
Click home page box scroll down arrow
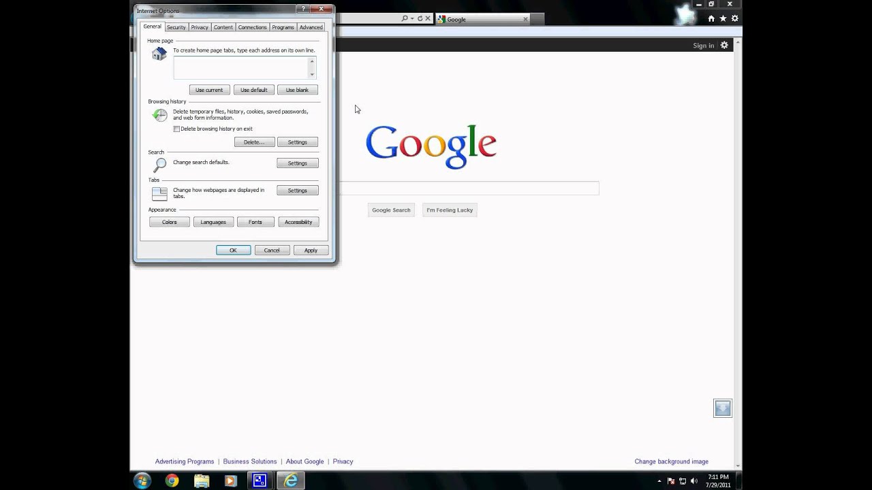pos(312,74)
